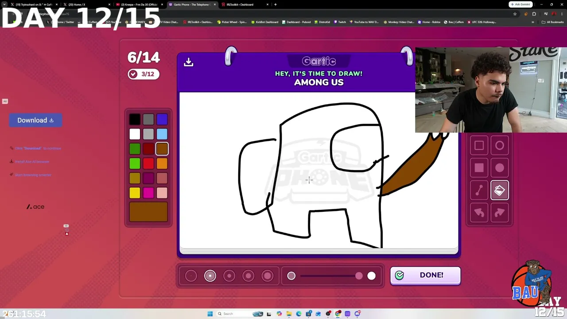Open Microsoft Edge from the taskbar
This screenshot has width=567, height=319.
[x=299, y=314]
